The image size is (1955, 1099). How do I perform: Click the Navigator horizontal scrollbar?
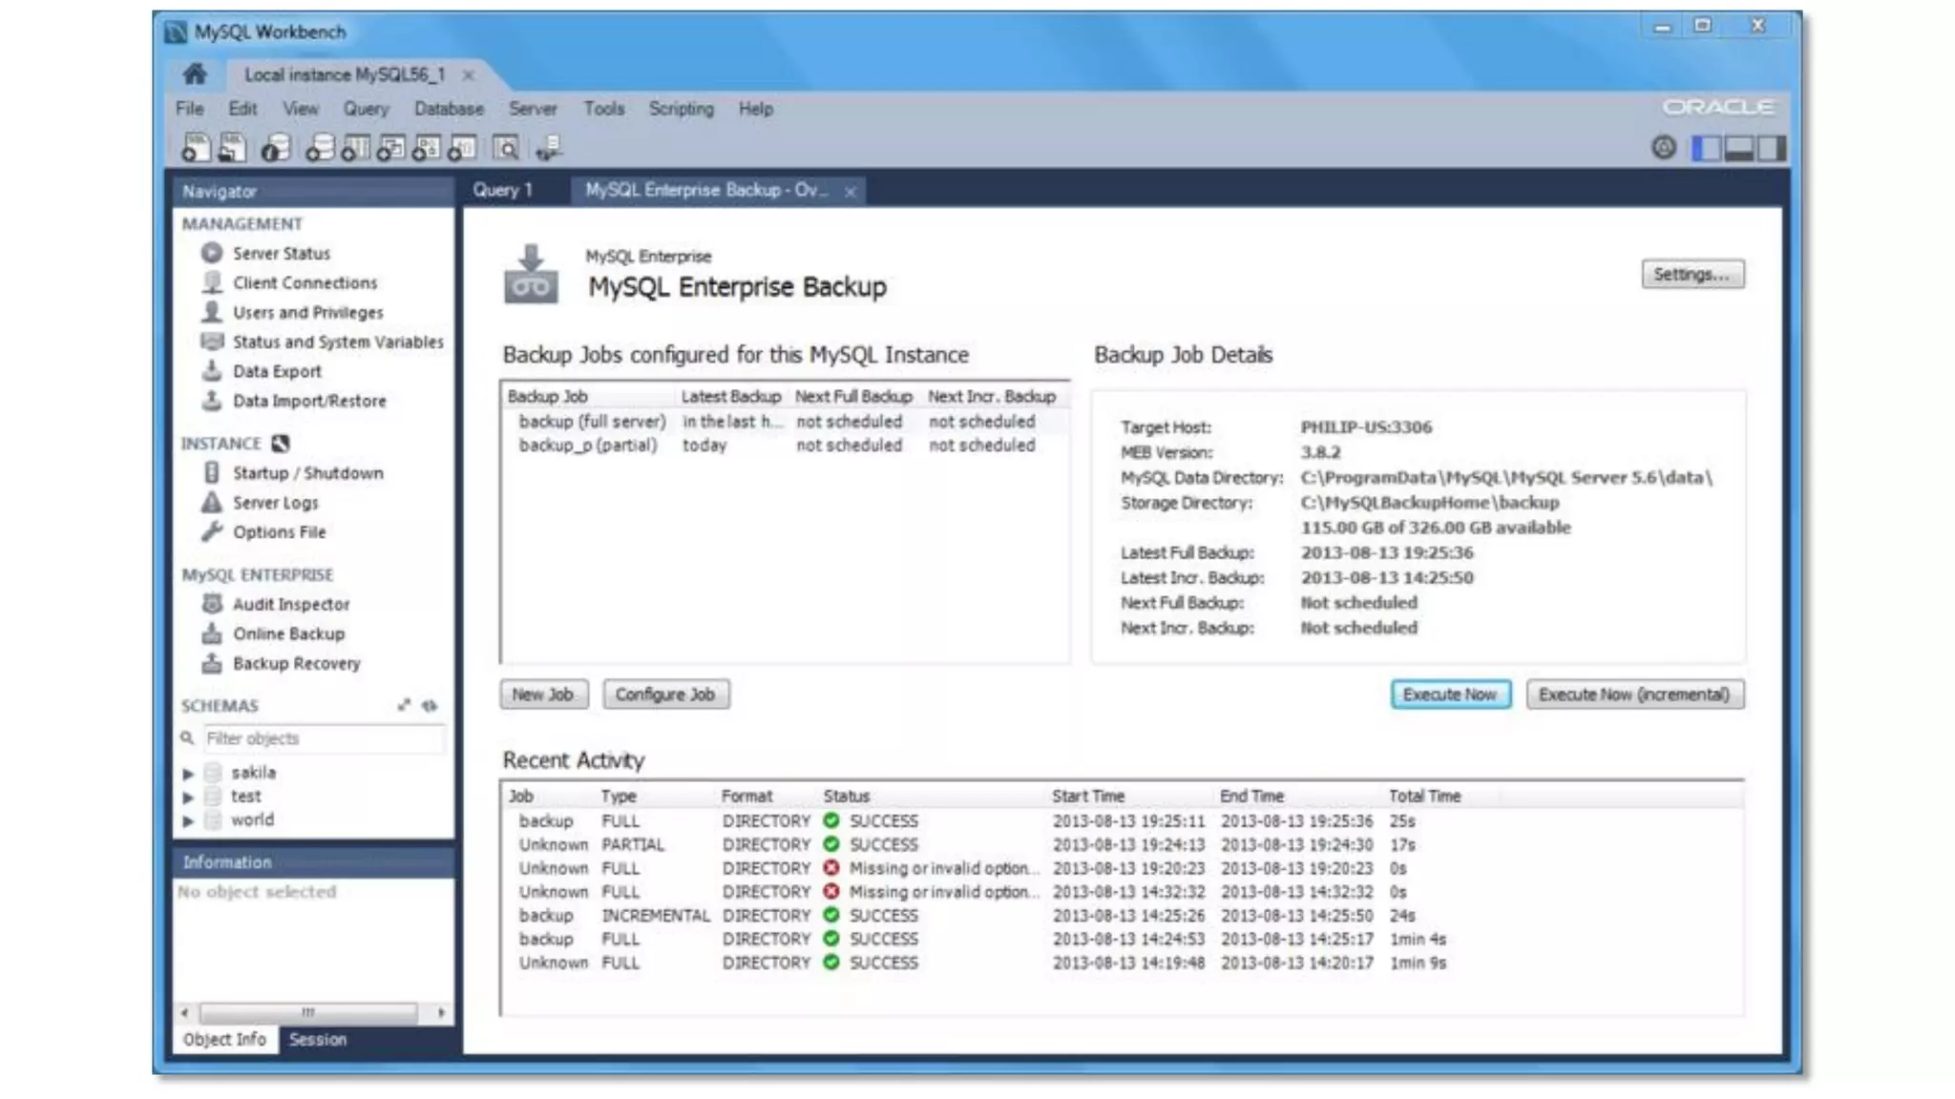307,1012
